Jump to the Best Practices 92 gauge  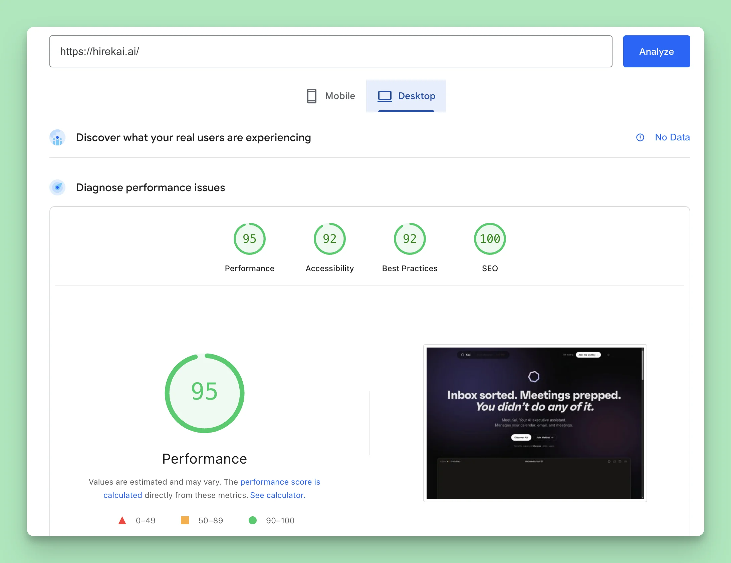(410, 239)
